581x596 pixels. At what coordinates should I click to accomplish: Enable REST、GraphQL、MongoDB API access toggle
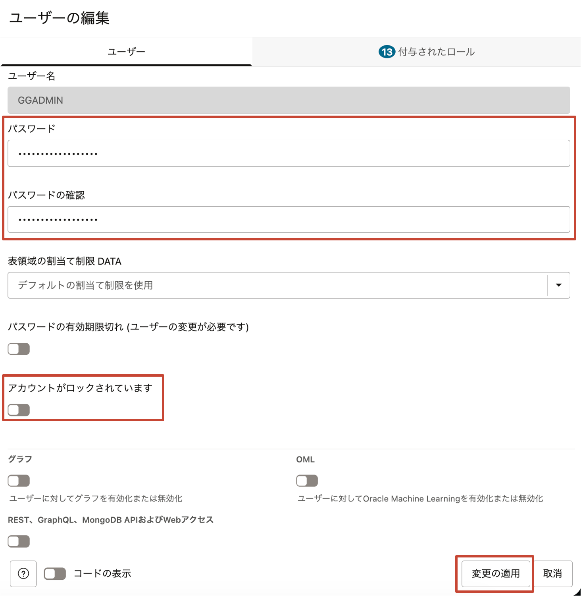coord(18,541)
